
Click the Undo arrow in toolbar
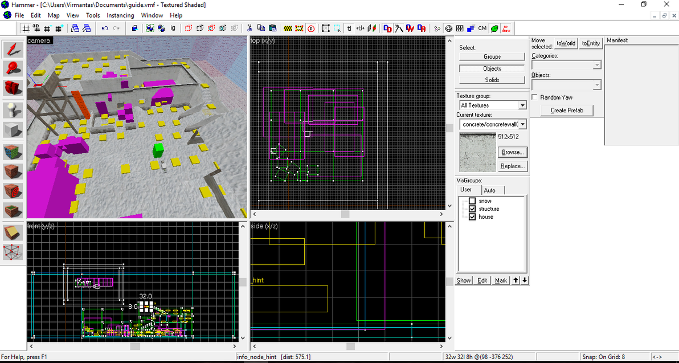(104, 28)
